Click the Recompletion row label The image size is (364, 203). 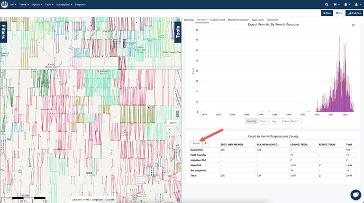coord(198,170)
